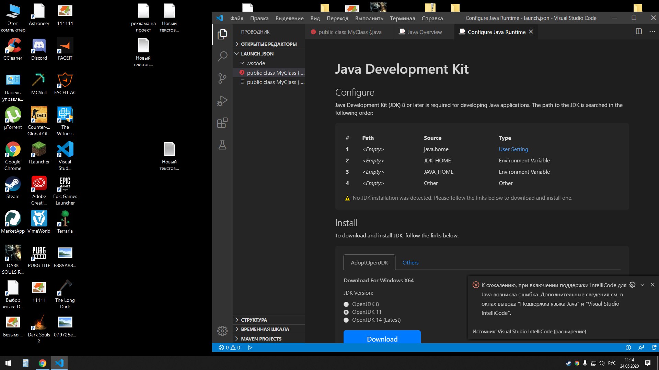The width and height of the screenshot is (659, 370).
Task: Collapse the IntelliCode error notification
Action: [643, 285]
